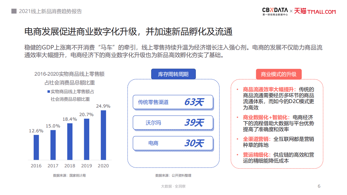Viewport: 347px width, 195px height.
Task: Click the 库存周转周期 blue header badge
Action: (x=174, y=74)
